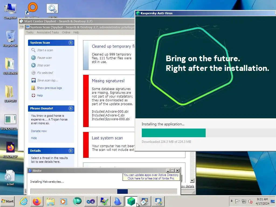Image resolution: width=276 pixels, height=207 pixels.
Task: Click the green globe taskbar icon
Action: 77,201
